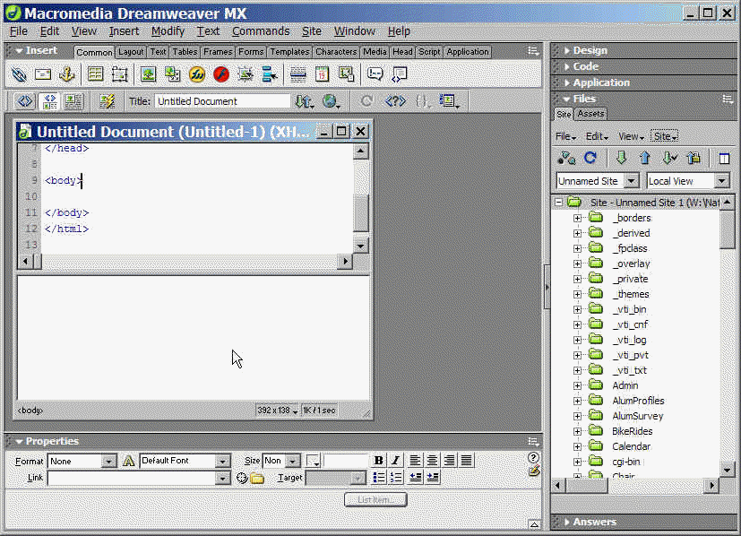Open the Default Font dropdown
The image size is (741, 536).
pyautogui.click(x=222, y=462)
